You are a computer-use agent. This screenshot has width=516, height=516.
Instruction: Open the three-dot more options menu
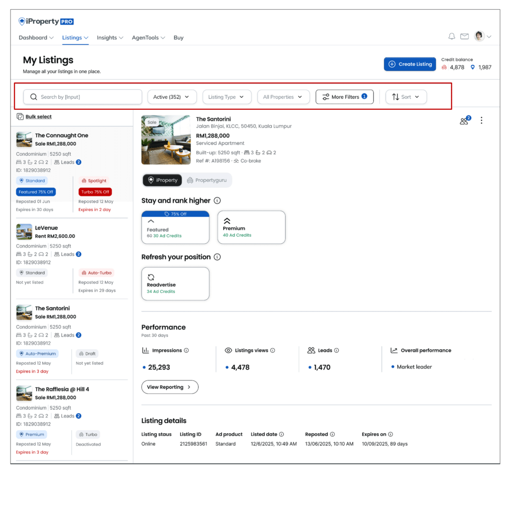tap(482, 120)
